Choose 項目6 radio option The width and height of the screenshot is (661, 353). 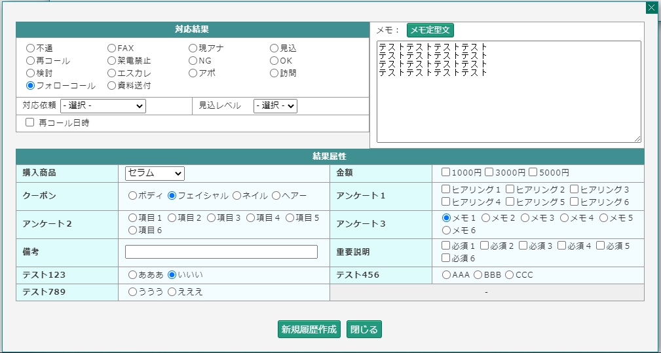(x=133, y=230)
